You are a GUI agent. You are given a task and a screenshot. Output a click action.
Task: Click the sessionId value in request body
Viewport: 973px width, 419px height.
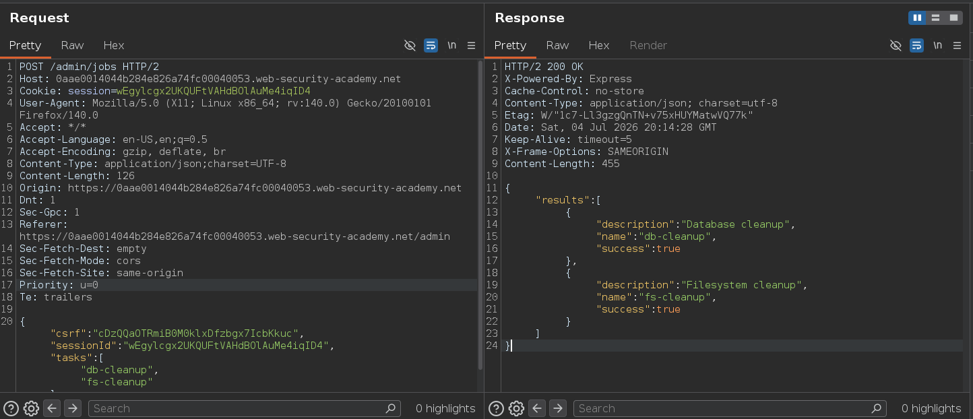[226, 346]
